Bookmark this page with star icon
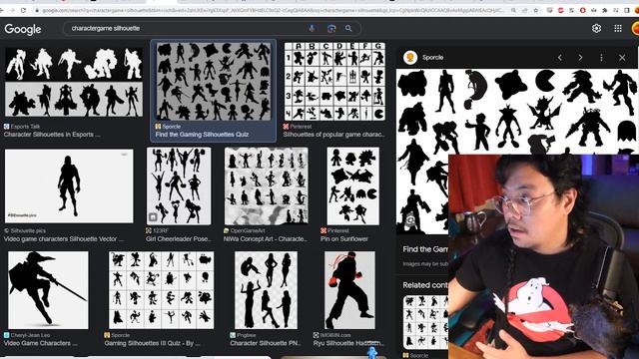This screenshot has height=359, width=639. (x=536, y=10)
